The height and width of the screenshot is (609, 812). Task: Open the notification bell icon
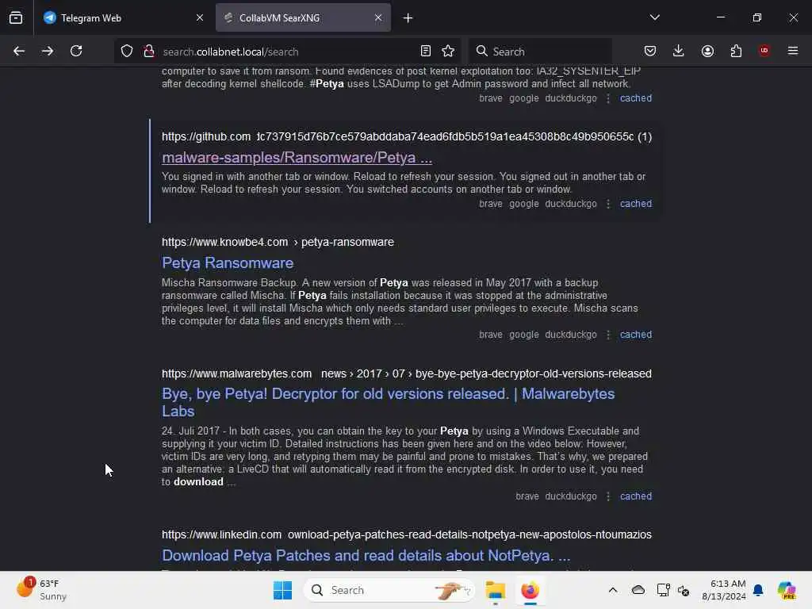click(x=758, y=590)
